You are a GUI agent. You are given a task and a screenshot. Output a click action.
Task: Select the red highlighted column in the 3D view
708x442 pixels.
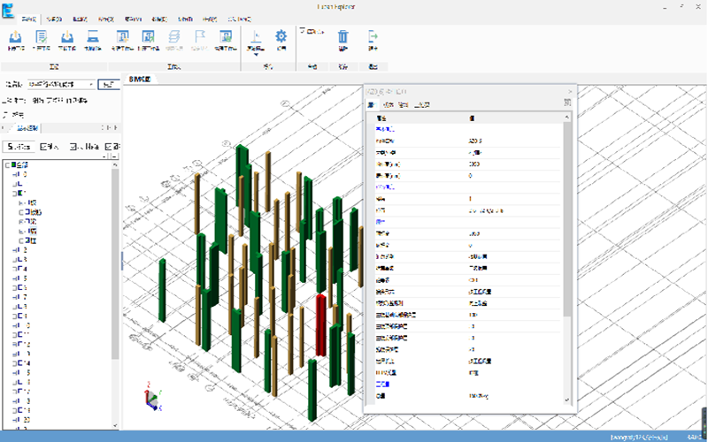[320, 324]
